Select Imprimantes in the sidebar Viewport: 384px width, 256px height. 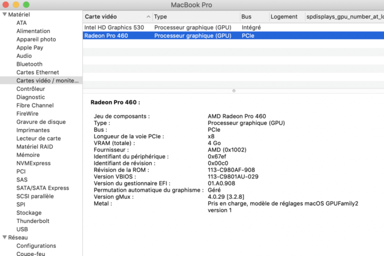[x=33, y=130]
